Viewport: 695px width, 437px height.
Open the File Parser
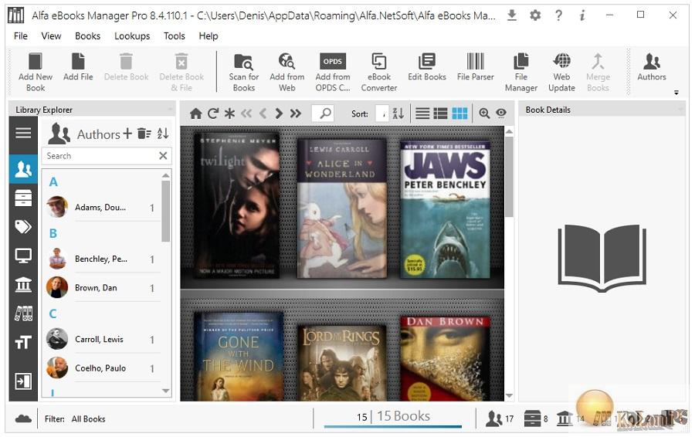[475, 67]
